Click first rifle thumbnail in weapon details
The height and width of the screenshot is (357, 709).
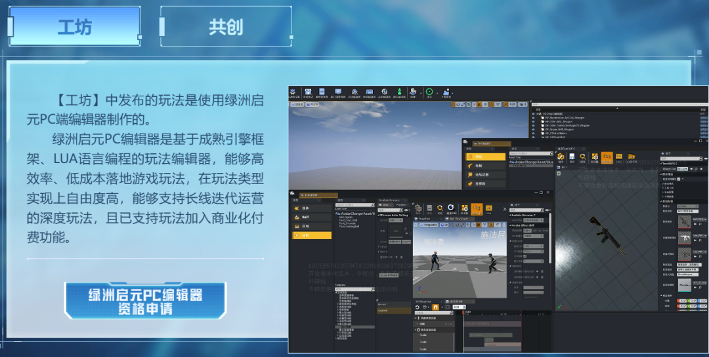tap(685, 221)
